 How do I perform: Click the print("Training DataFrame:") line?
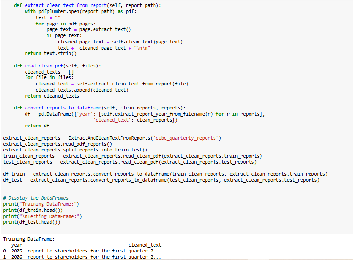[41, 204]
